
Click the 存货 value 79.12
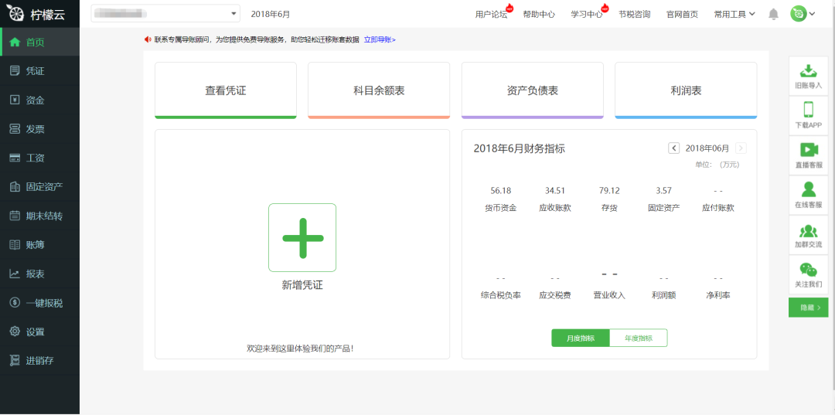pyautogui.click(x=609, y=190)
